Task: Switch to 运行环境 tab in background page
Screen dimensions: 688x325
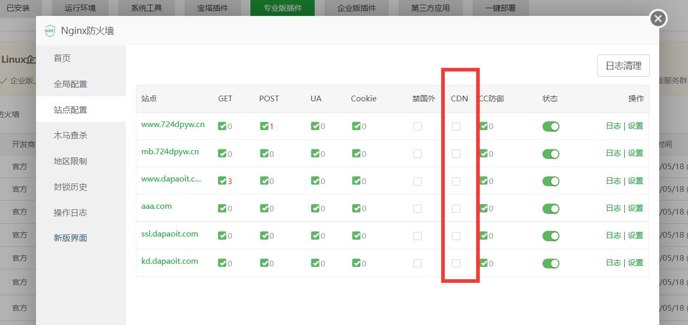Action: pyautogui.click(x=80, y=8)
